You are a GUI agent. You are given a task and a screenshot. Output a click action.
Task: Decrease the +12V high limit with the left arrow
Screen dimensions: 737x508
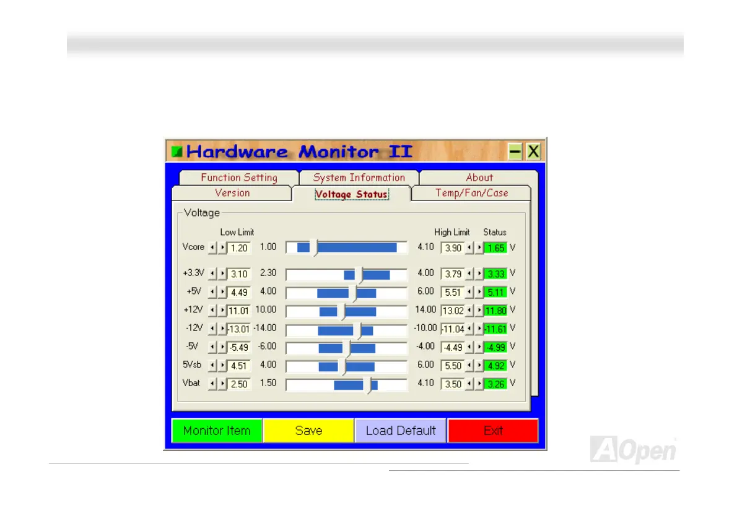click(x=469, y=311)
